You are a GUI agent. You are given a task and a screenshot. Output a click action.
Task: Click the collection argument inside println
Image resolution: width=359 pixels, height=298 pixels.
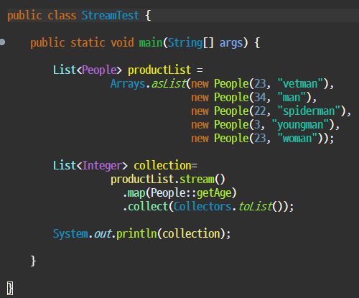(191, 234)
